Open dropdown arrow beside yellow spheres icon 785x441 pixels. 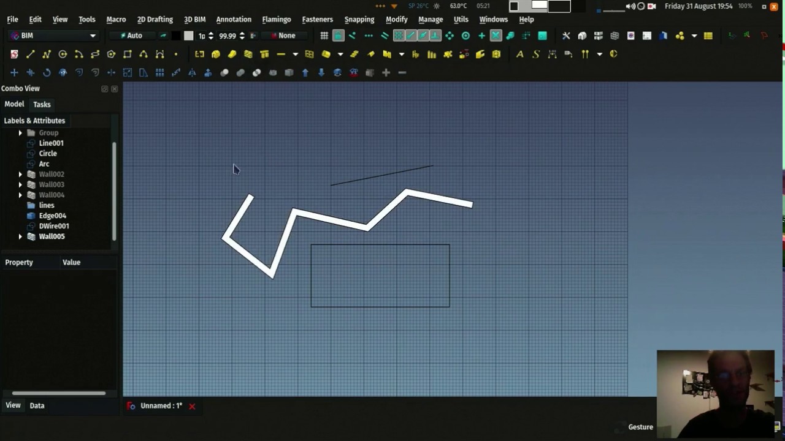[x=694, y=36]
